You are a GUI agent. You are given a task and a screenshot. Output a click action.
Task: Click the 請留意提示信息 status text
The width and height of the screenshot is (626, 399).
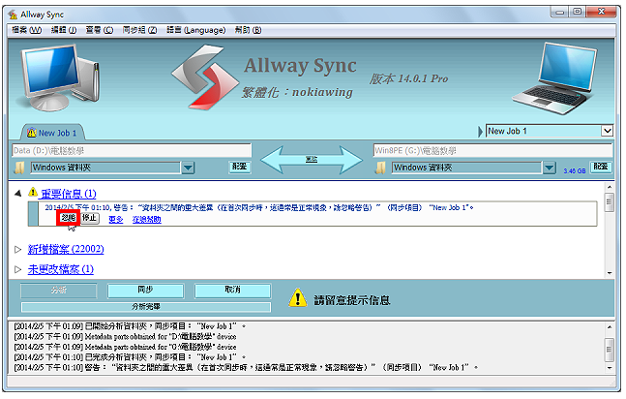352,300
